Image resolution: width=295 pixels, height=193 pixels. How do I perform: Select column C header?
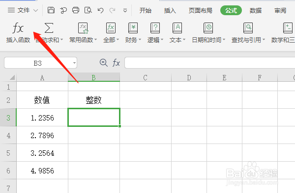pyautogui.click(x=145, y=77)
